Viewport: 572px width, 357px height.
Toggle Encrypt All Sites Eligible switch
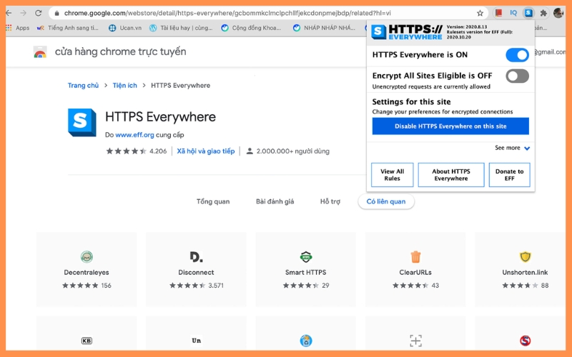[x=517, y=76]
